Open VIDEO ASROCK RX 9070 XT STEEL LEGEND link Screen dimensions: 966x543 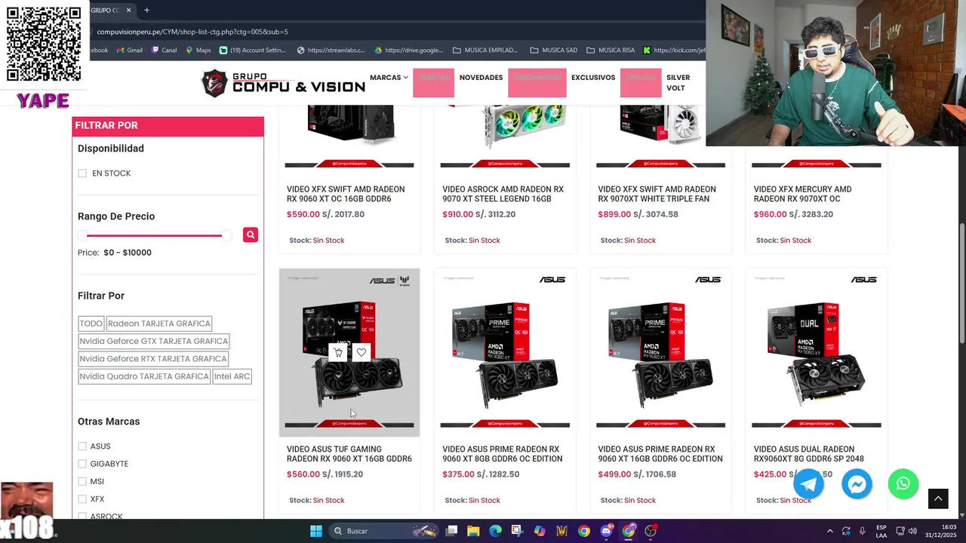point(502,194)
